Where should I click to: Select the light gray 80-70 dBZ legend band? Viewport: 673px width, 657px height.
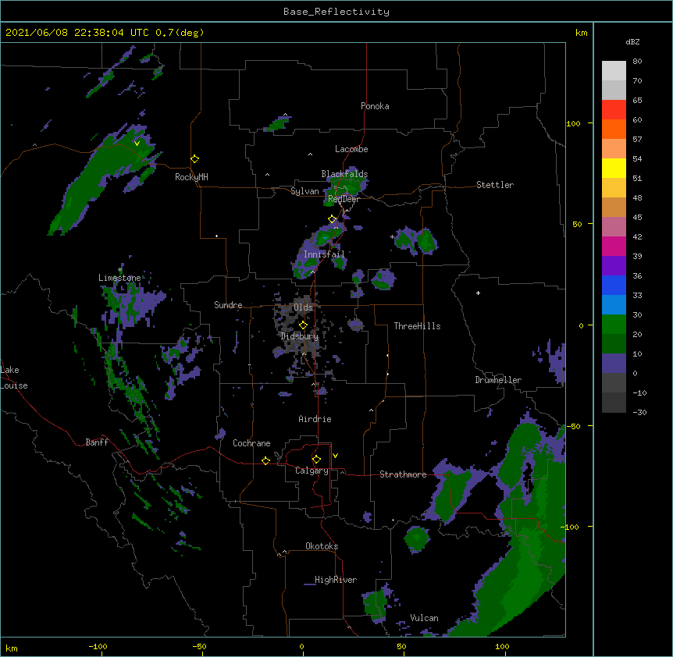pos(614,71)
